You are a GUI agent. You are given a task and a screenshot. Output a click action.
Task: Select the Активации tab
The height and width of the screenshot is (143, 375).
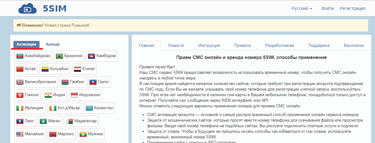[x=26, y=44]
